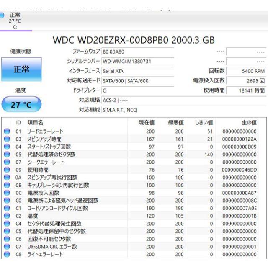Click the blue 正常 health status button

(21, 69)
